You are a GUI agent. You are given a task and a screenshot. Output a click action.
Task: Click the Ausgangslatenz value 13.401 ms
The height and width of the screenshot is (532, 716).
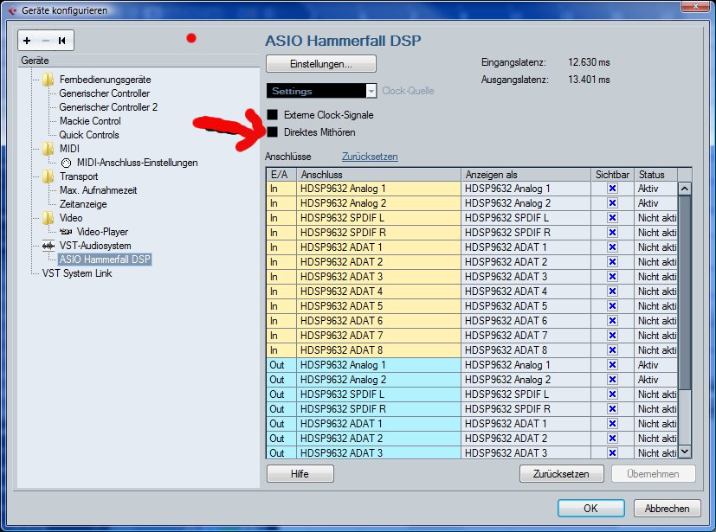(589, 80)
